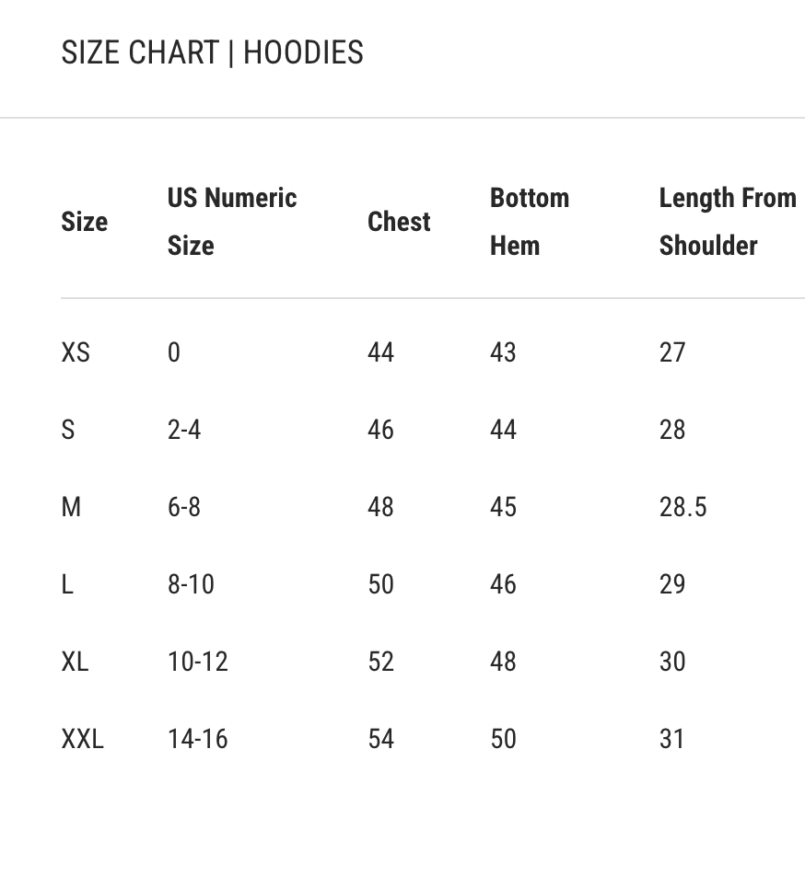Image resolution: width=805 pixels, height=876 pixels.
Task: Click the bottom hem value 43
Action: pos(503,352)
